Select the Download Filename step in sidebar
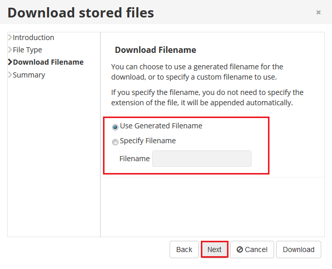This screenshot has width=332, height=269. coord(48,62)
